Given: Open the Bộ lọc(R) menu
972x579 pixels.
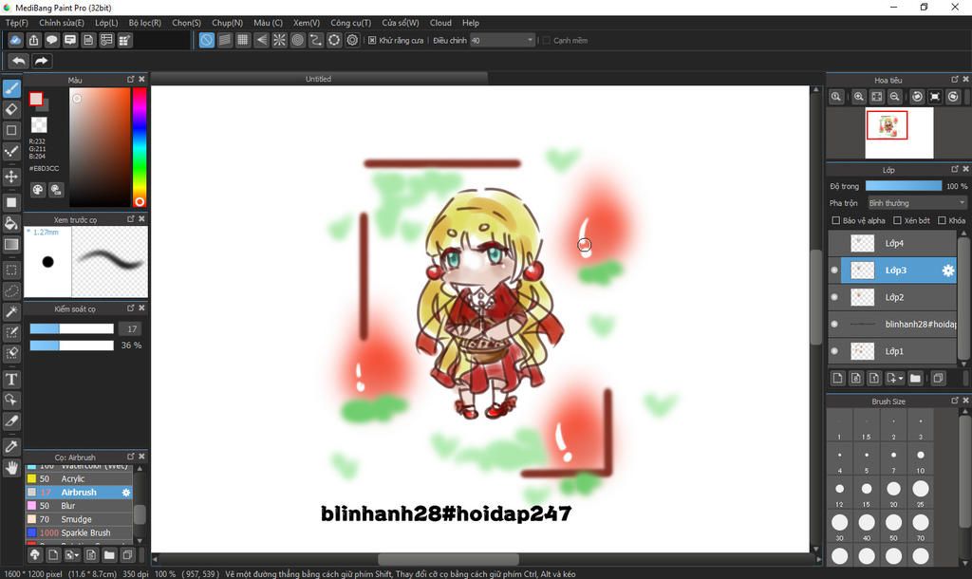Looking at the screenshot, I should (144, 23).
